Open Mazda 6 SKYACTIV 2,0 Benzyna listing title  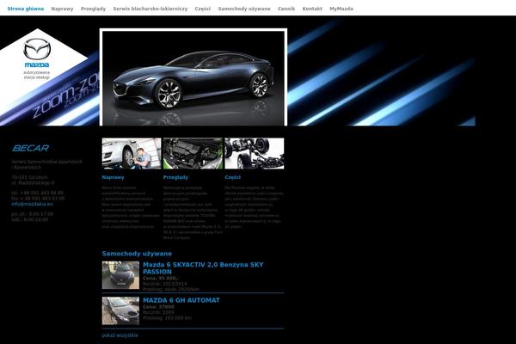coord(203,268)
